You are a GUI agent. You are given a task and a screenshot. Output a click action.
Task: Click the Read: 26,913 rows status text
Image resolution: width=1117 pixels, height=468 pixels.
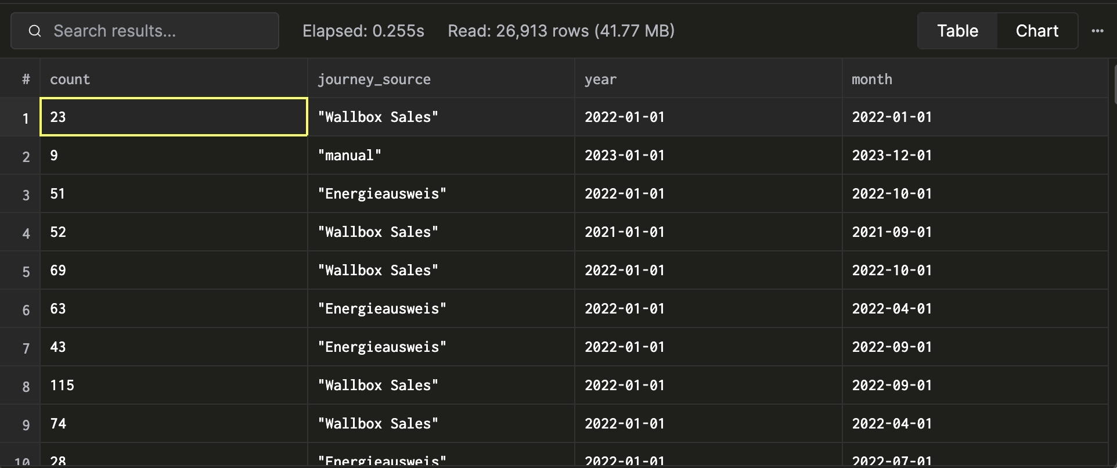(x=561, y=31)
